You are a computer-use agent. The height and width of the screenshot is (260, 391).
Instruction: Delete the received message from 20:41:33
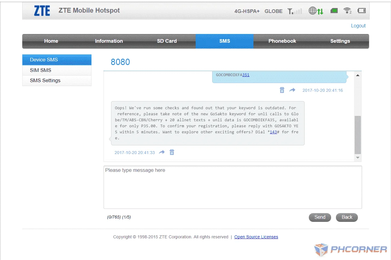(172, 152)
